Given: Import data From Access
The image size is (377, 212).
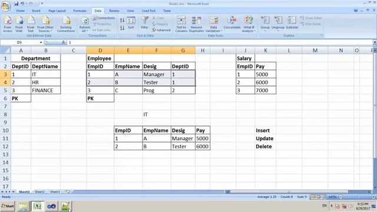Looking at the screenshot, I should point(8,24).
